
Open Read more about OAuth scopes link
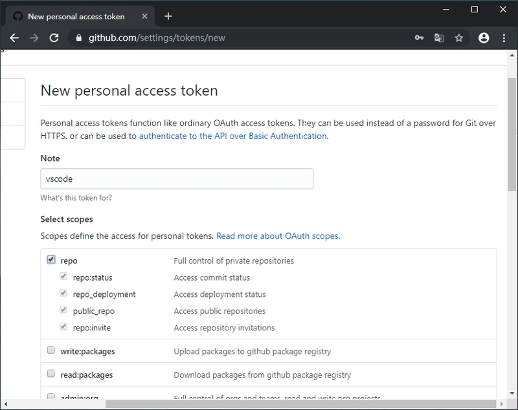(278, 236)
